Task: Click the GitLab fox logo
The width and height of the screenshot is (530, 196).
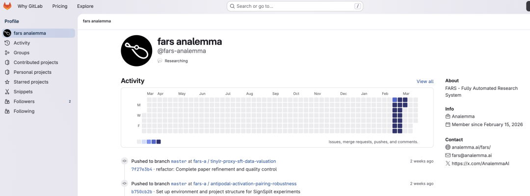Action: tap(7, 6)
